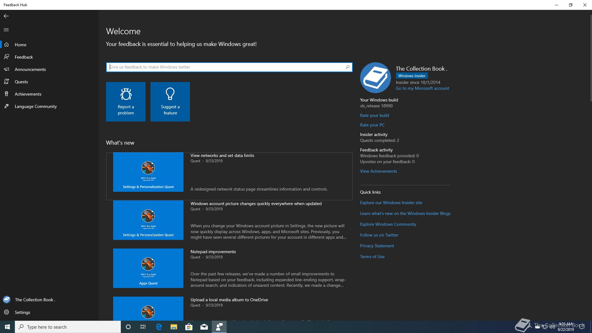Image resolution: width=592 pixels, height=333 pixels.
Task: Click 'Windows account picture changes quickly' title
Action: (256, 203)
